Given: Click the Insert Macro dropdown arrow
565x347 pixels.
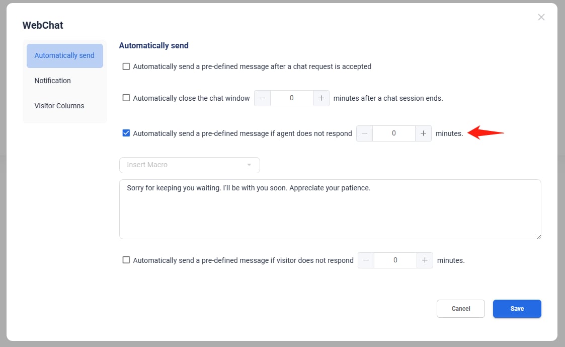Looking at the screenshot, I should coord(249,165).
